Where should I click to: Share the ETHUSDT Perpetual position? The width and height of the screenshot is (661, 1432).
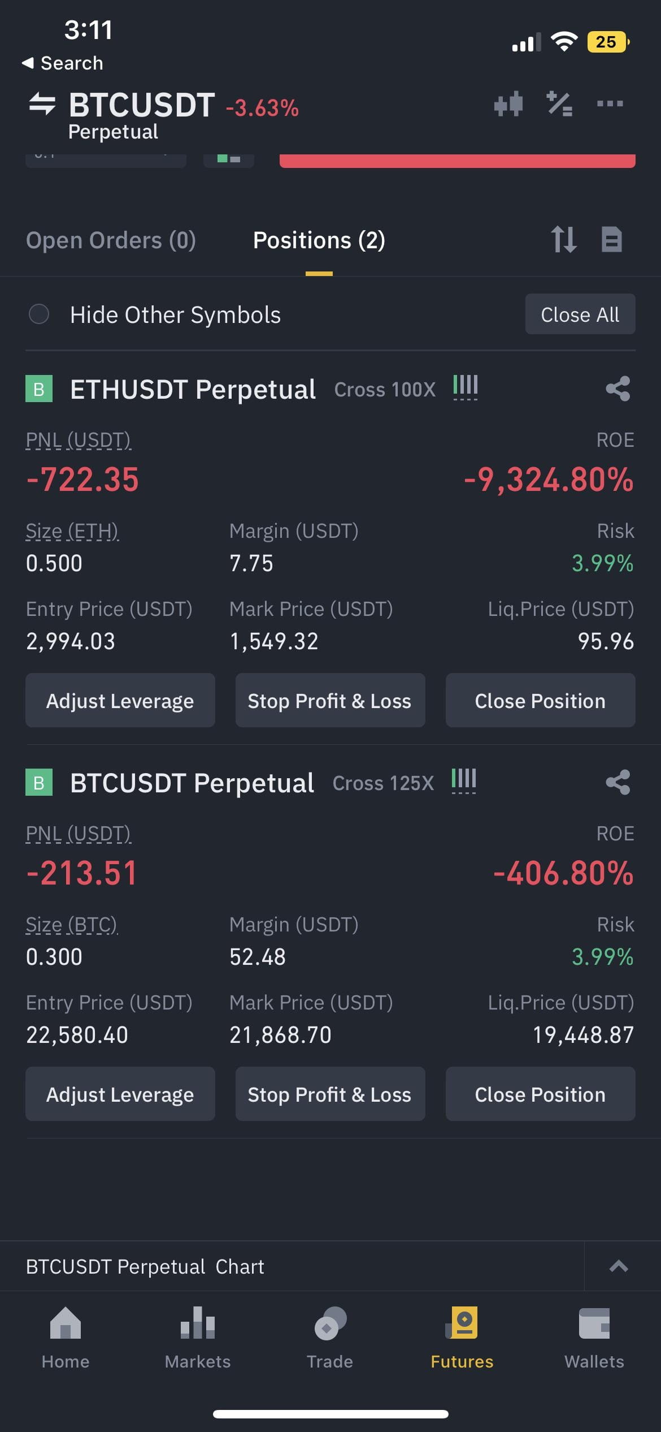tap(617, 389)
